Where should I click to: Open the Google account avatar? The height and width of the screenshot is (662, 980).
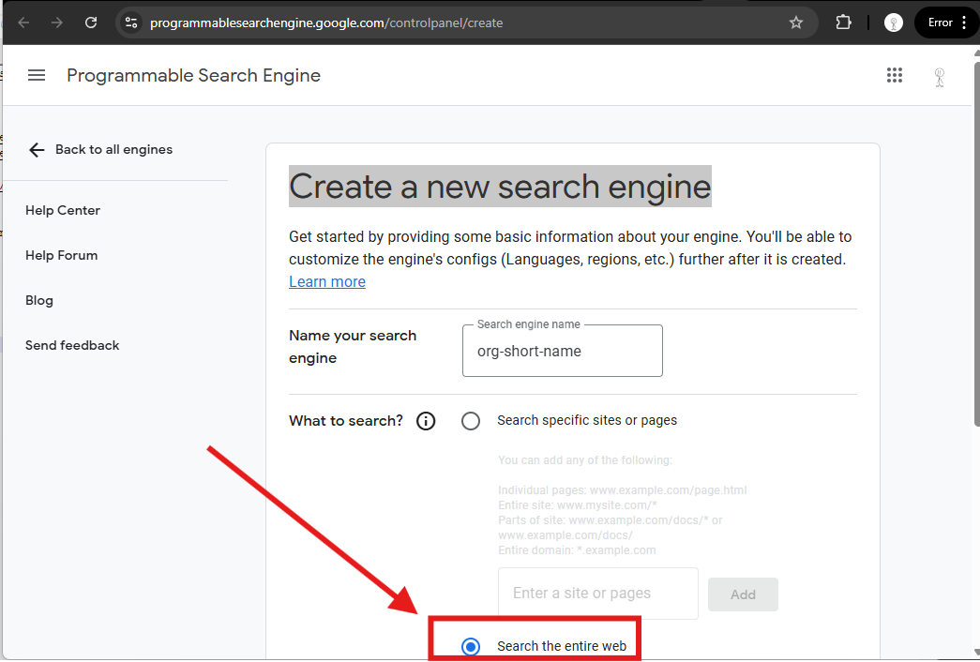(940, 76)
